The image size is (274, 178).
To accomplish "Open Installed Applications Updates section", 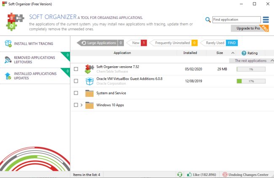I will (x=35, y=76).
